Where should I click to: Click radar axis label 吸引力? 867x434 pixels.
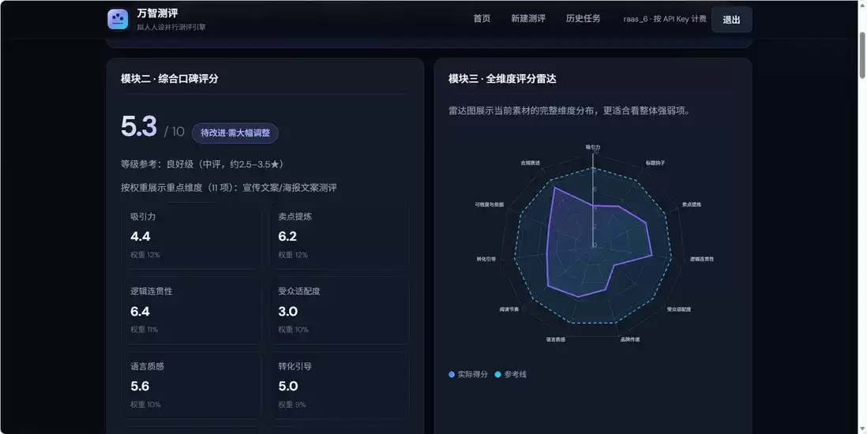[593, 147]
